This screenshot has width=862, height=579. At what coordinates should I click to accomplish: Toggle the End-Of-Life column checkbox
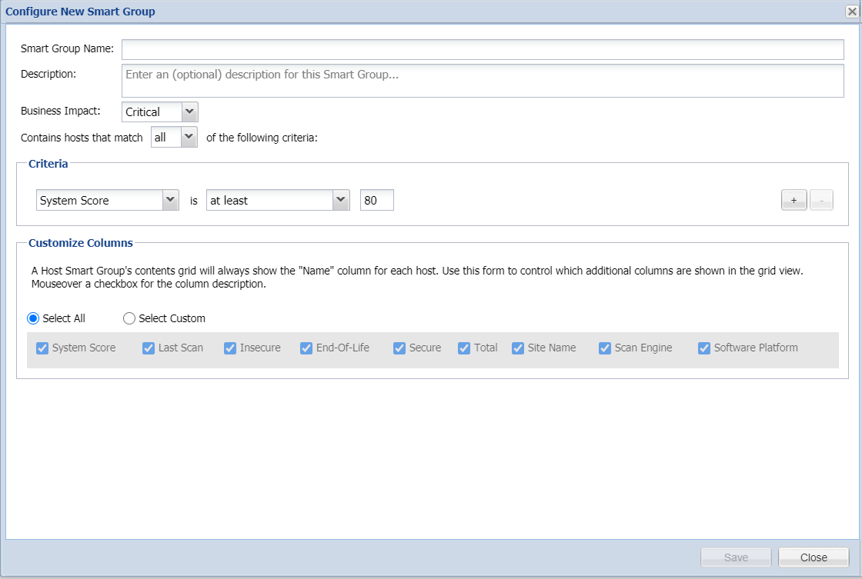(x=306, y=348)
